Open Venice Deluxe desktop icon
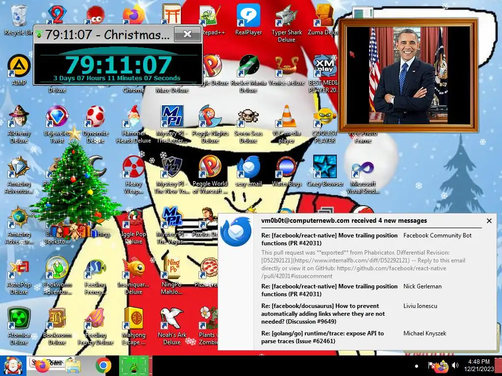Screen dimensions: 502x376 [x=286, y=70]
